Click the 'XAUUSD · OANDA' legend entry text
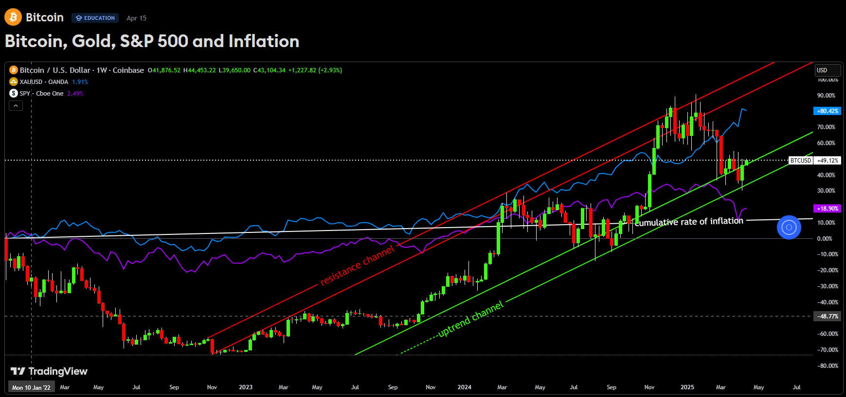Screen dimensions: 846x397 click(44, 82)
